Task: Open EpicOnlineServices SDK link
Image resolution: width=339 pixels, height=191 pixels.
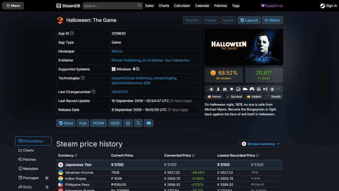Action: pyautogui.click(x=131, y=83)
